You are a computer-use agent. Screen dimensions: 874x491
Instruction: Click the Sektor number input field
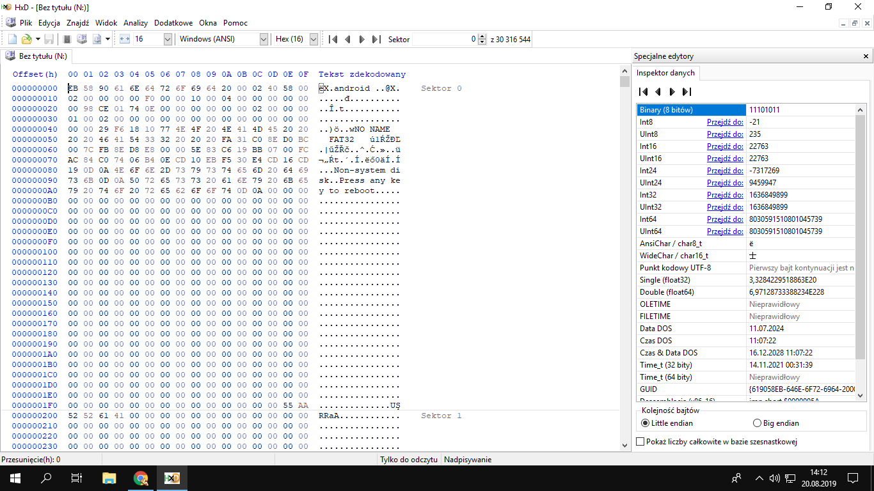point(445,39)
